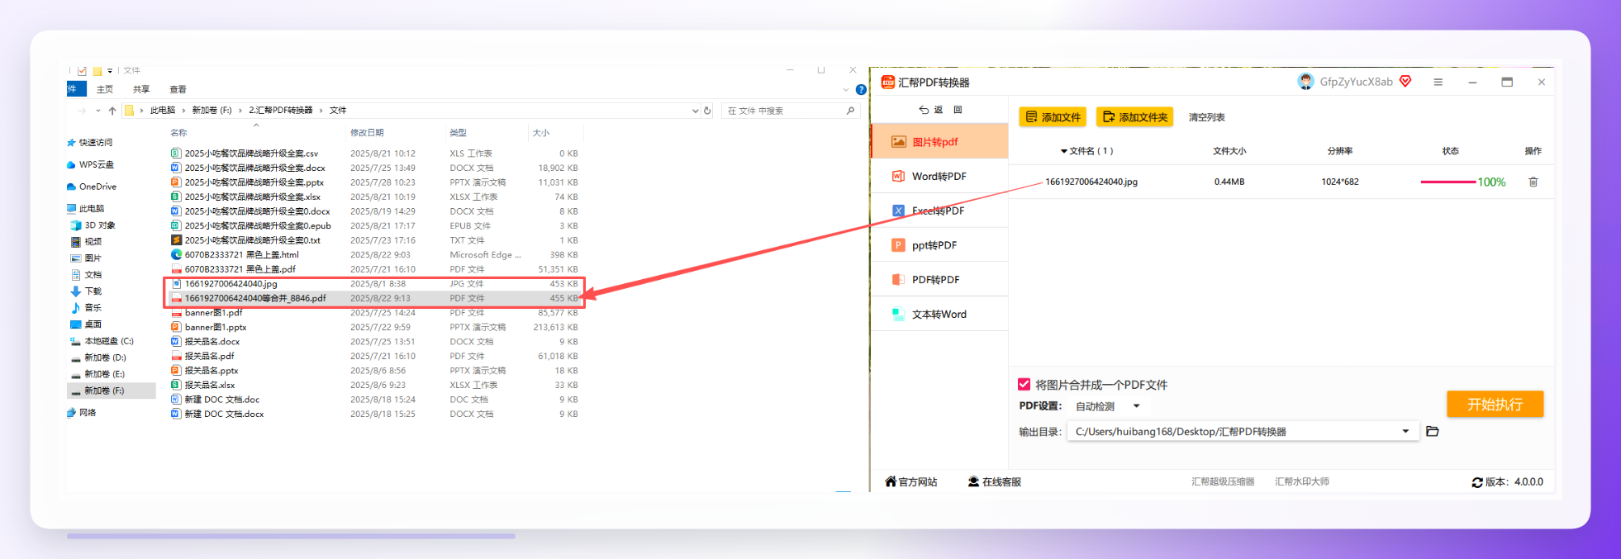Clear the list with 清空列表
1621x559 pixels.
1206,117
